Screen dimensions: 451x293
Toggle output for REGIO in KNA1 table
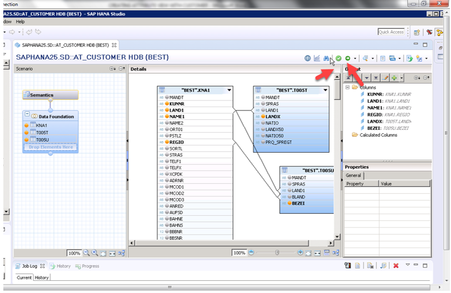(x=167, y=142)
